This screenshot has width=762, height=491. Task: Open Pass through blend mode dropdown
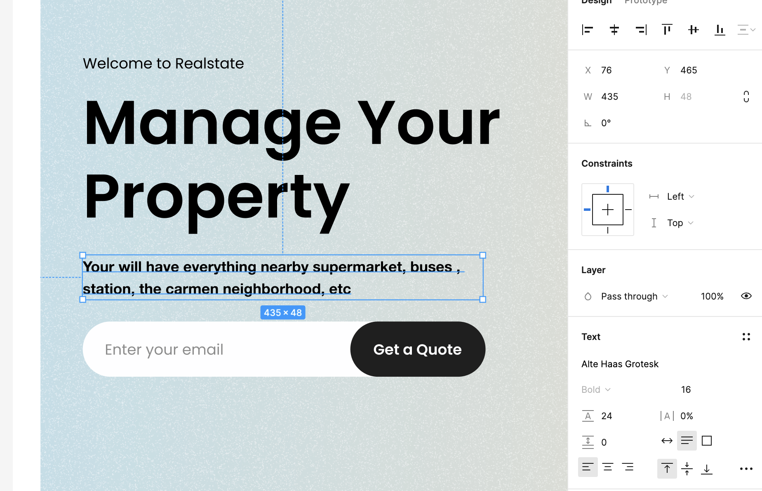point(634,296)
